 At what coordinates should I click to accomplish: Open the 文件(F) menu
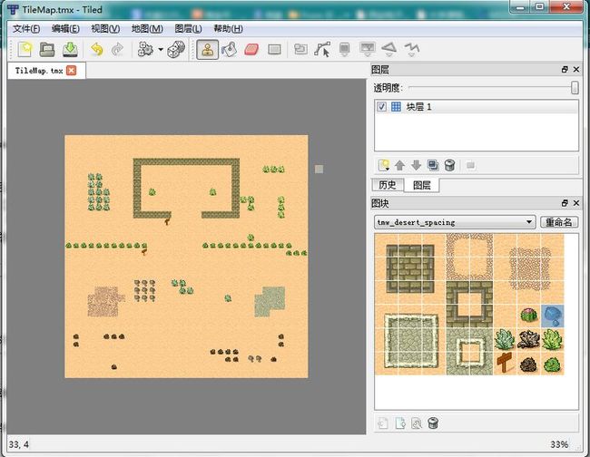point(26,29)
